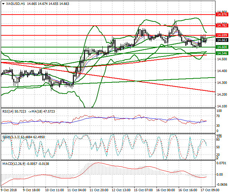Click the 14.500 price scale value
The image size is (229, 194).
point(222,59)
